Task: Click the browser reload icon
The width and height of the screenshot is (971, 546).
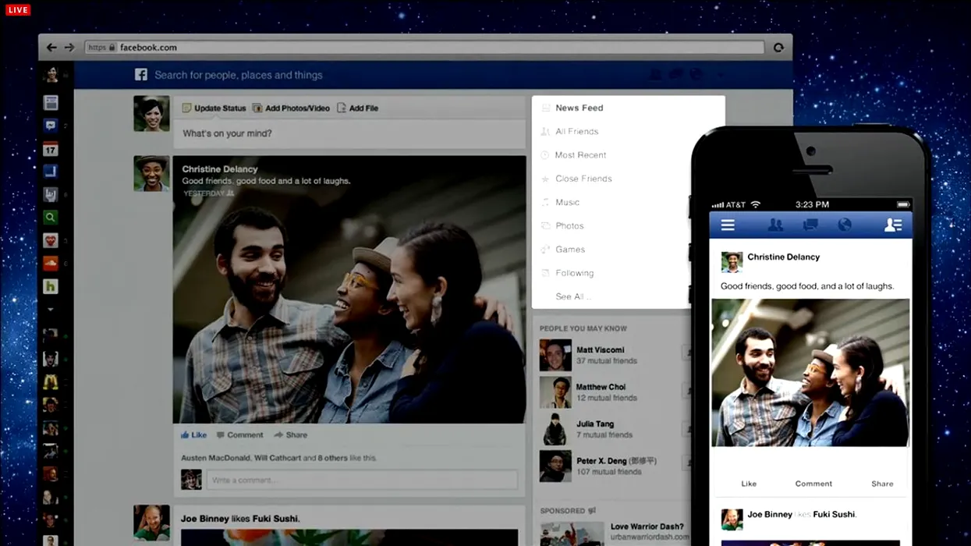Action: [x=778, y=48]
